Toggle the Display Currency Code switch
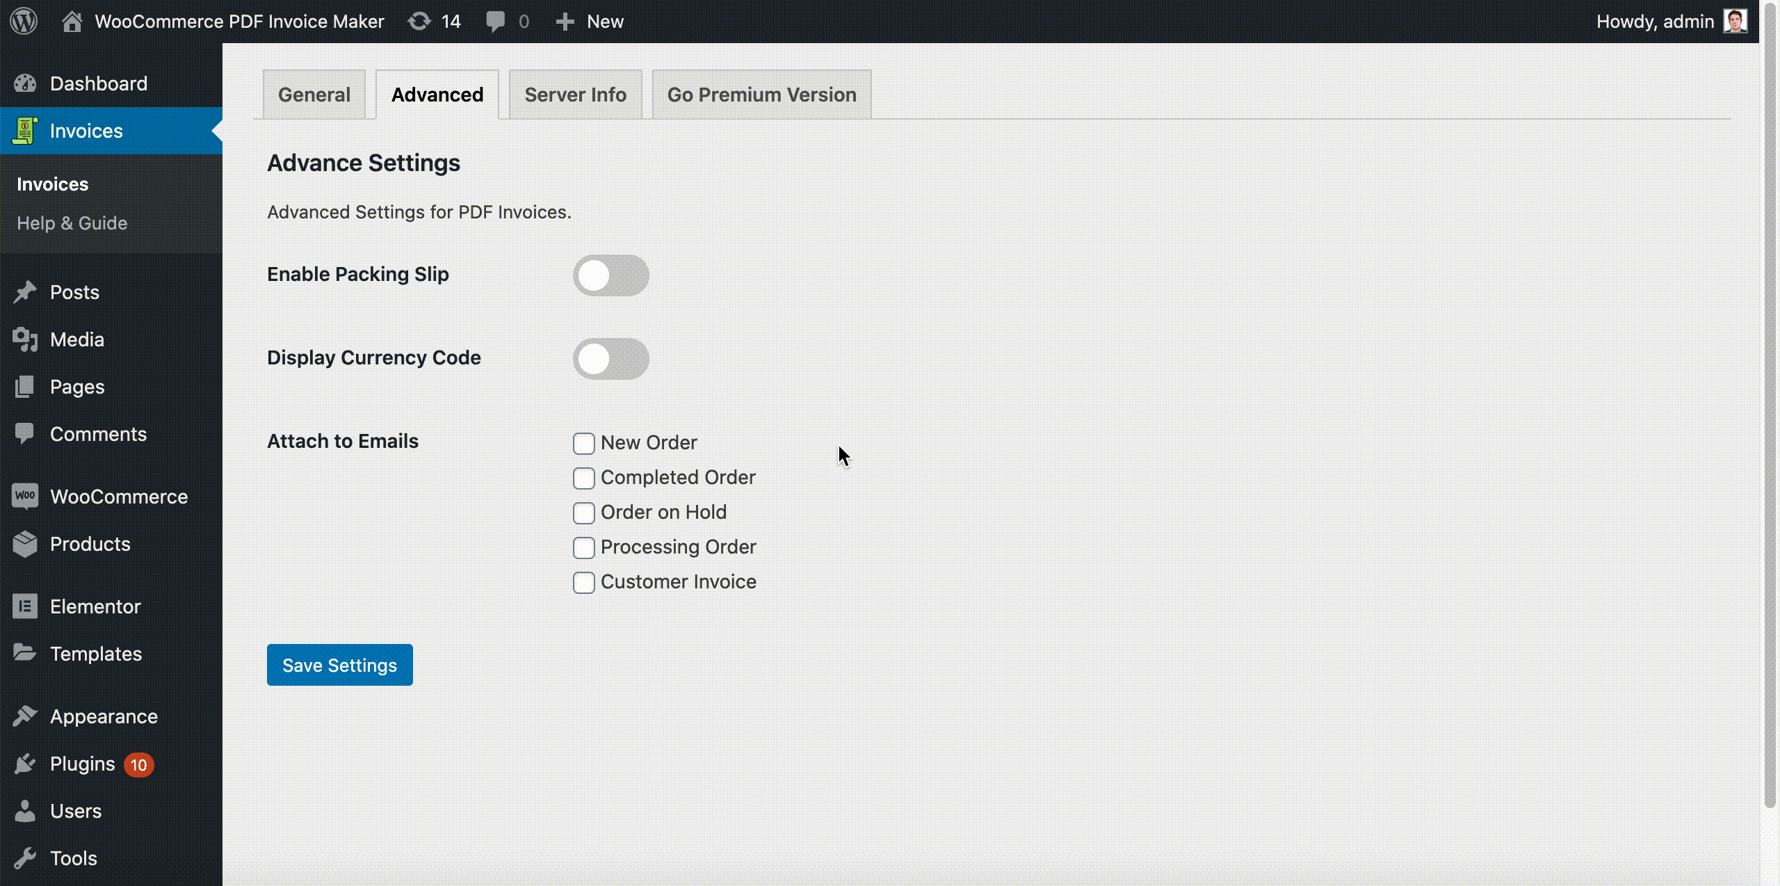The height and width of the screenshot is (886, 1780). pyautogui.click(x=612, y=357)
